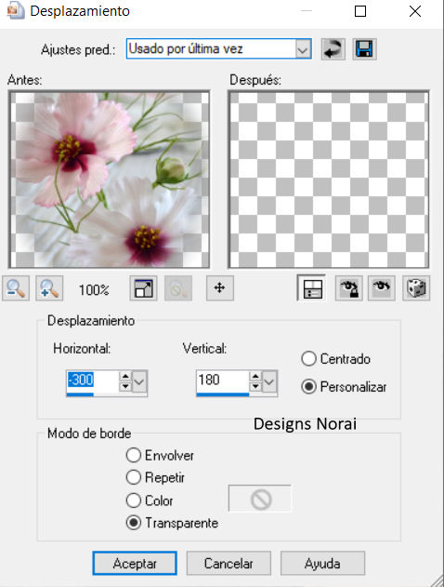Select the Envolver edge mode
The width and height of the screenshot is (444, 587).
[134, 455]
